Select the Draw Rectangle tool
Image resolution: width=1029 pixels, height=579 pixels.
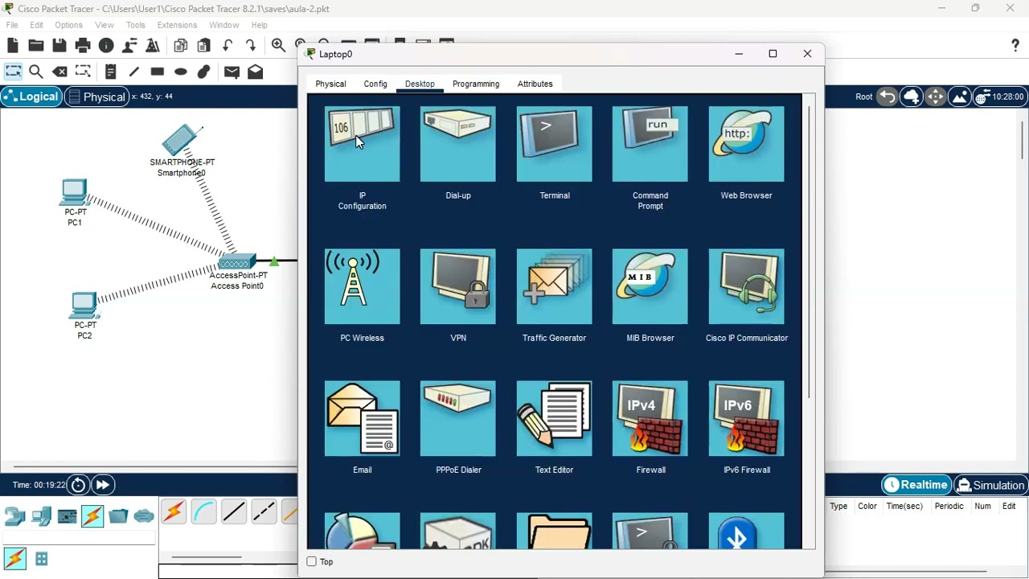point(158,72)
